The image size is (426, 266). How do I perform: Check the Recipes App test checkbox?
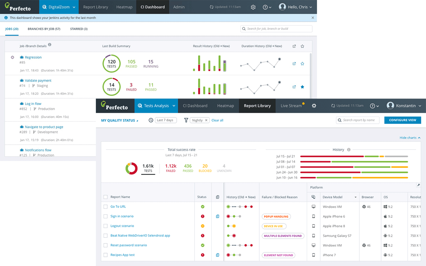[x=105, y=255]
